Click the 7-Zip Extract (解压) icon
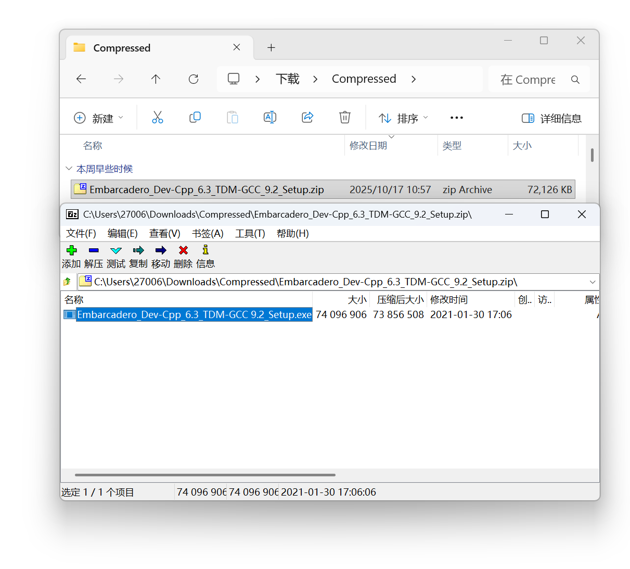The image size is (630, 569). pyautogui.click(x=94, y=250)
